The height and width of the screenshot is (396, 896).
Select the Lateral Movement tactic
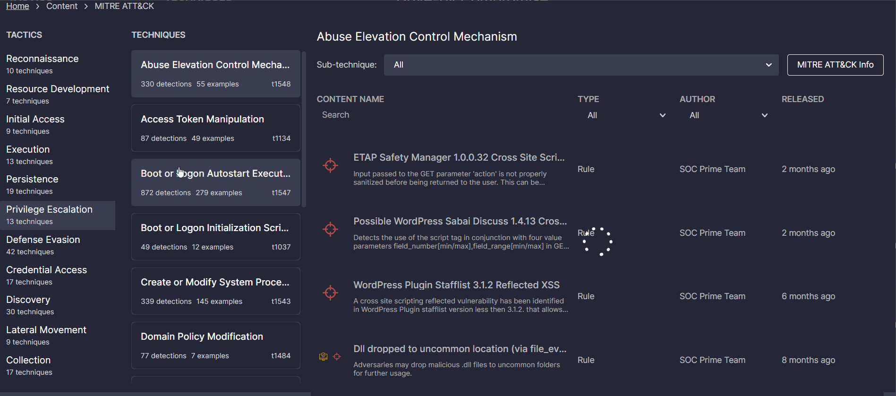tap(46, 335)
